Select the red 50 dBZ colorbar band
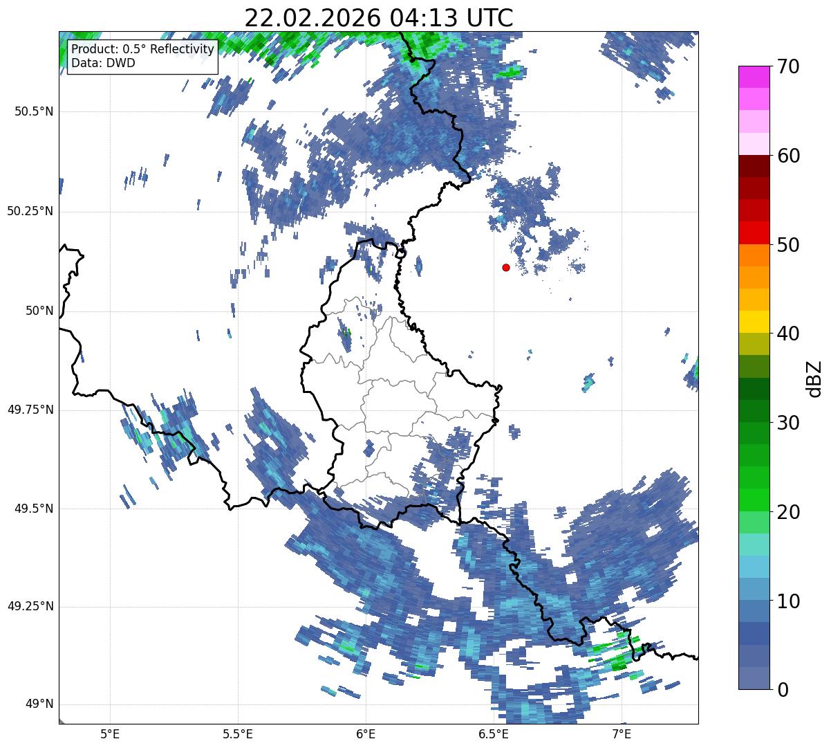The image size is (831, 748). click(x=754, y=232)
